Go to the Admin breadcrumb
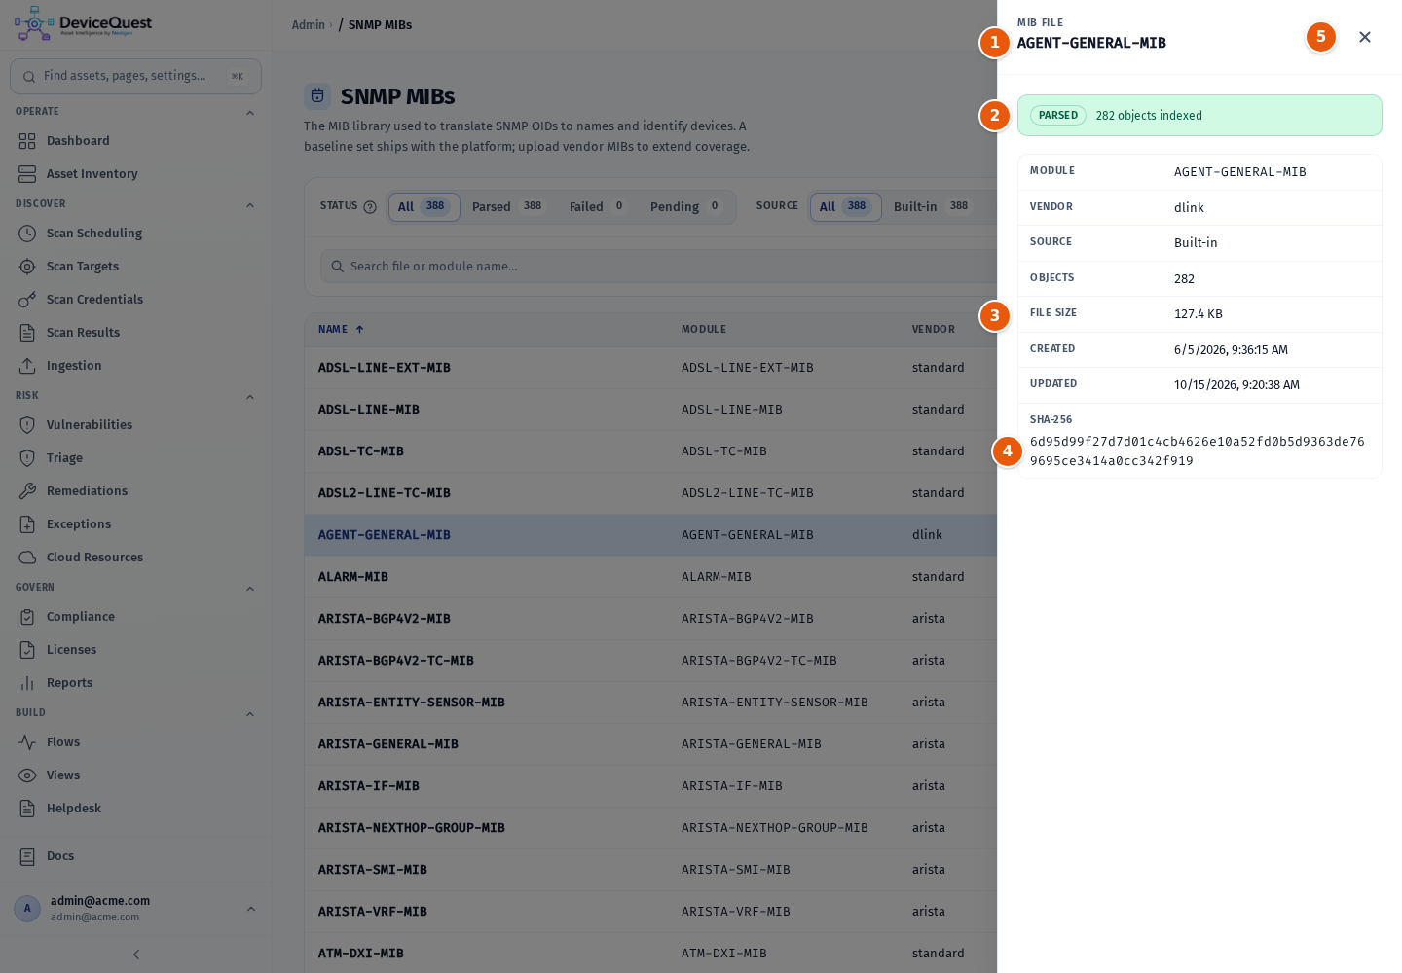1402x973 pixels. pyautogui.click(x=309, y=25)
